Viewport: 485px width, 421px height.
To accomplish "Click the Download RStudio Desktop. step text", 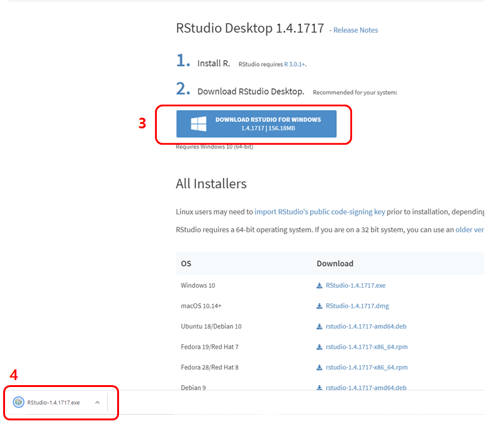I will click(x=251, y=91).
